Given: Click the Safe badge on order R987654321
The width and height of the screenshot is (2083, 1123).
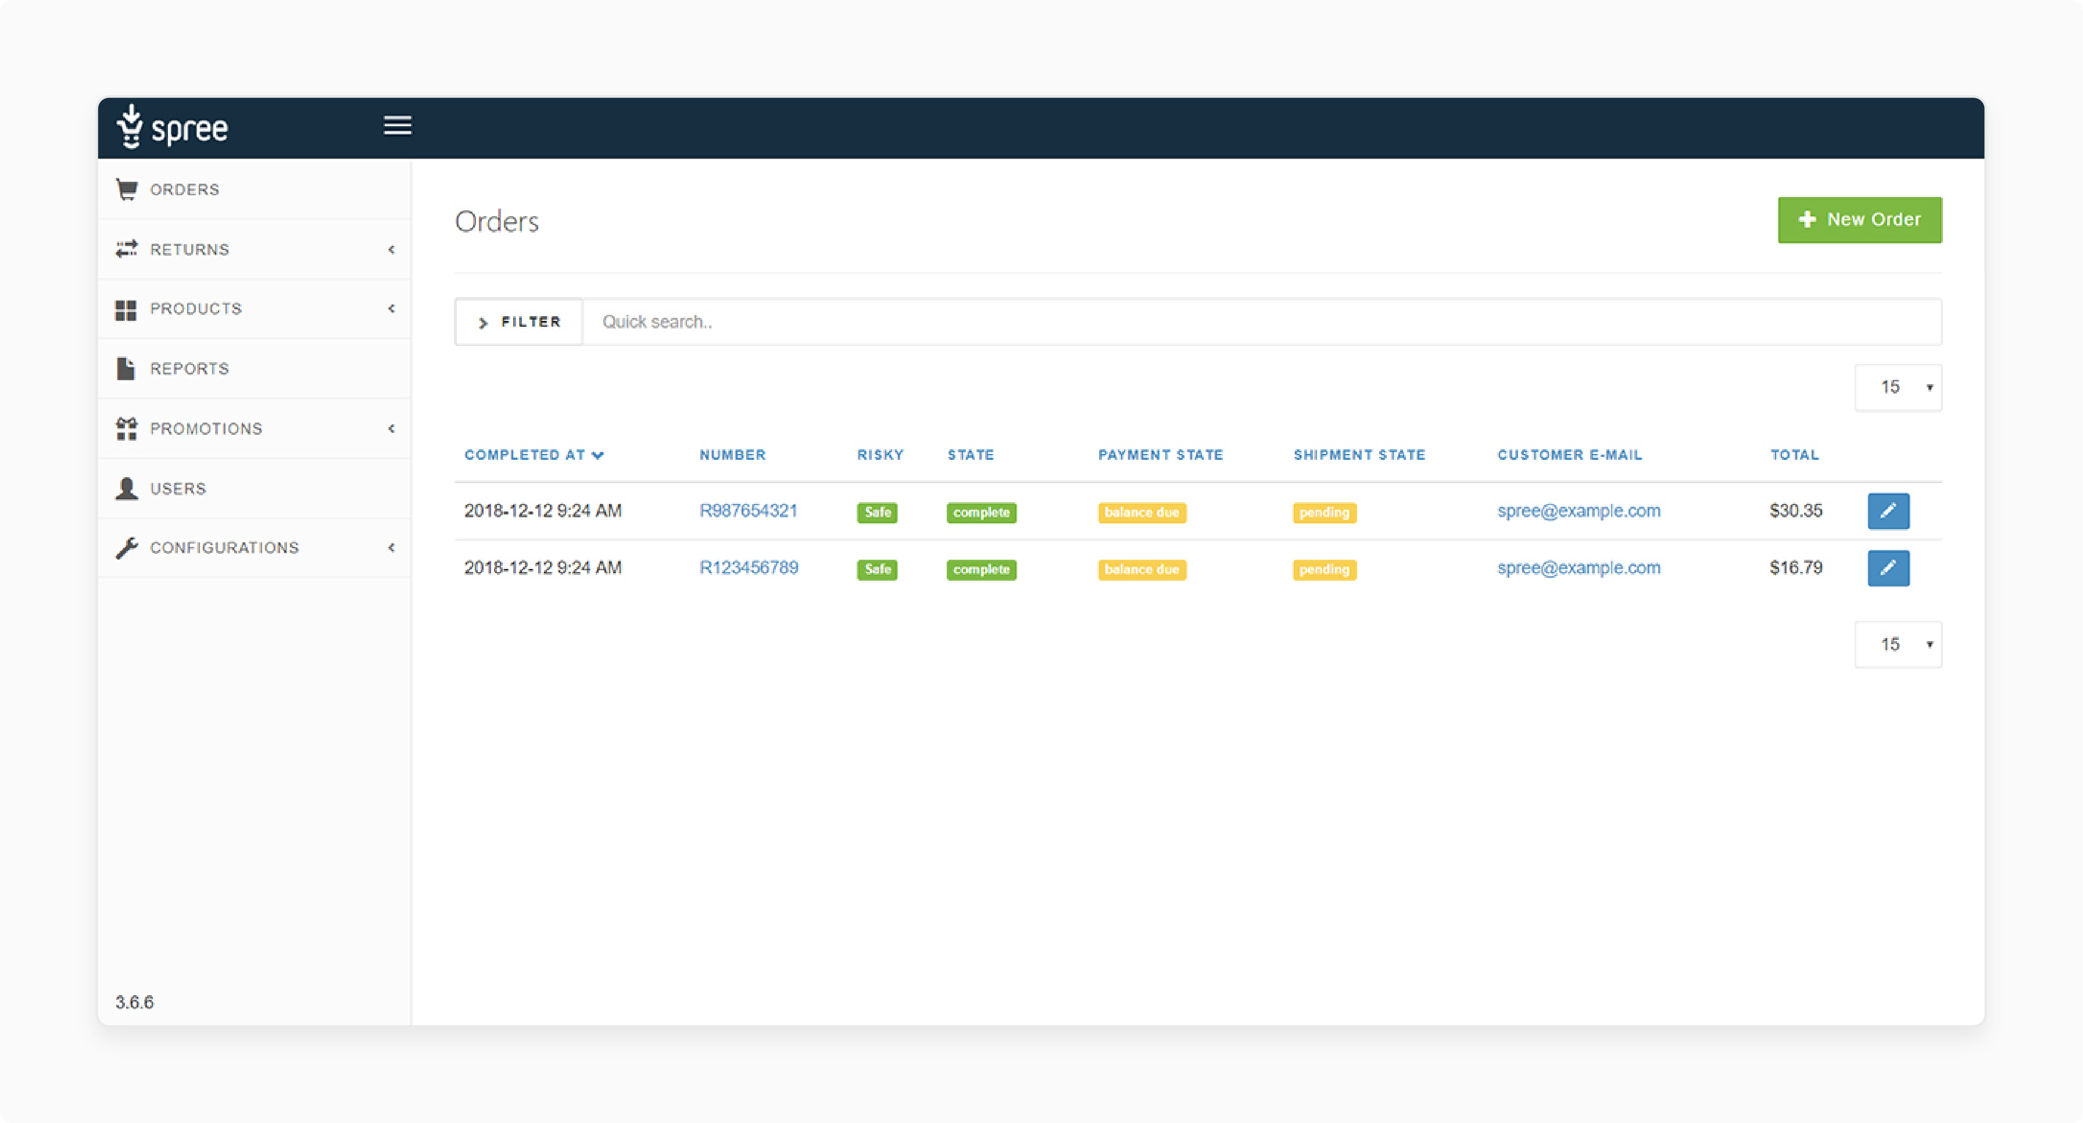Looking at the screenshot, I should [x=878, y=513].
